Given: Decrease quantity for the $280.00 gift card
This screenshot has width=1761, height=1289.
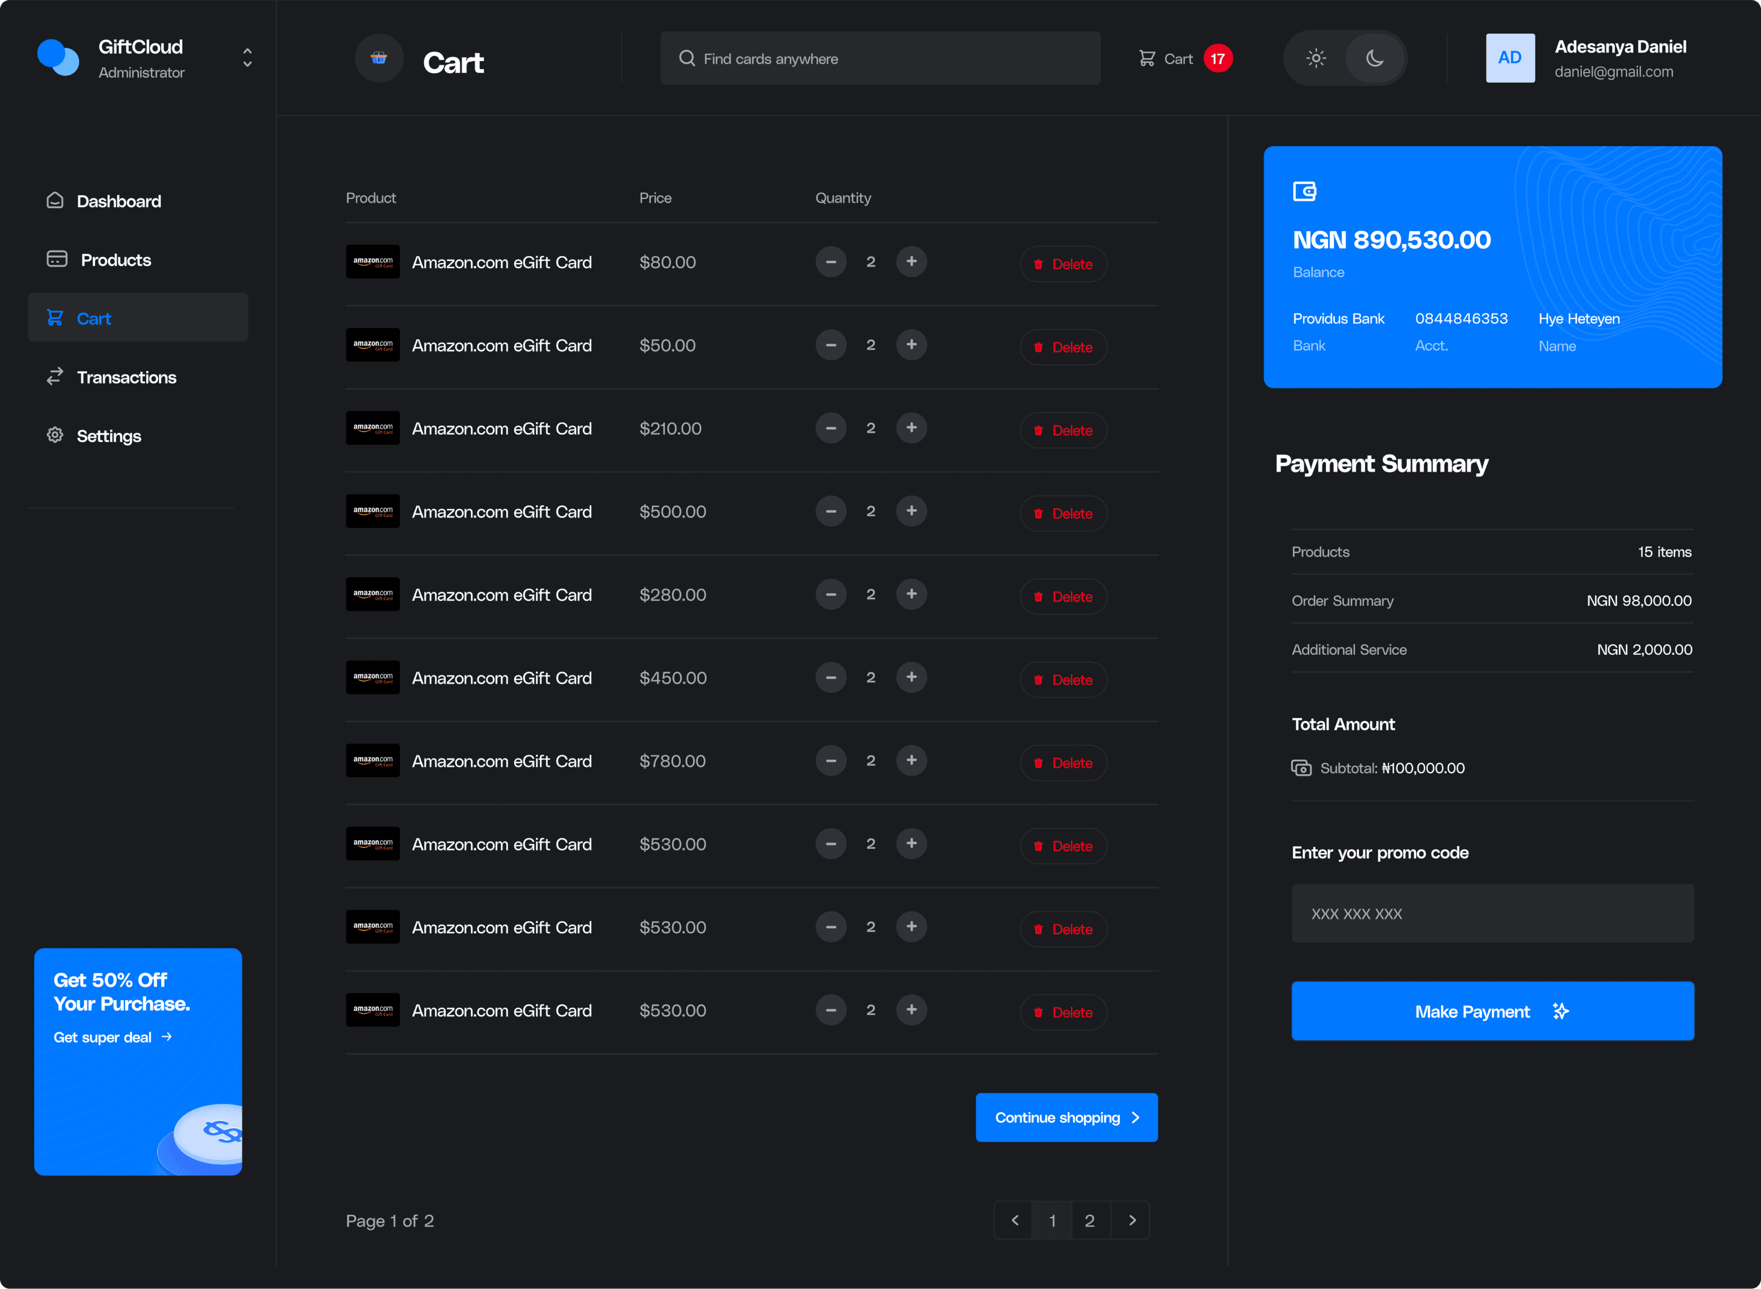Looking at the screenshot, I should pyautogui.click(x=831, y=594).
